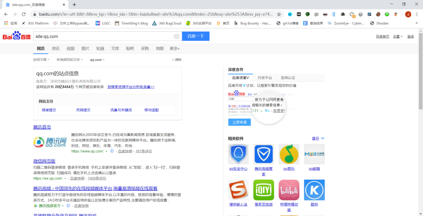Click the 酷狗 K icon
The height and width of the screenshot is (216, 423).
[314, 190]
